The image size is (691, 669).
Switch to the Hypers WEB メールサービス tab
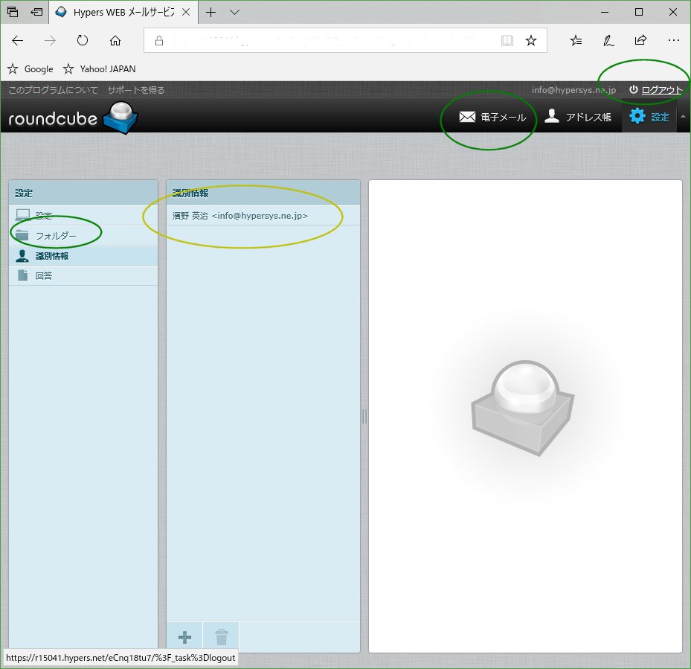point(119,12)
